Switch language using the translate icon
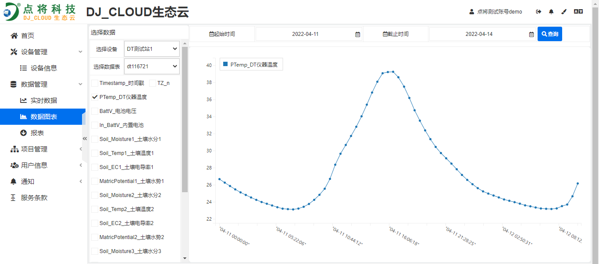Viewport: 599px width, 264px height. pos(578,12)
